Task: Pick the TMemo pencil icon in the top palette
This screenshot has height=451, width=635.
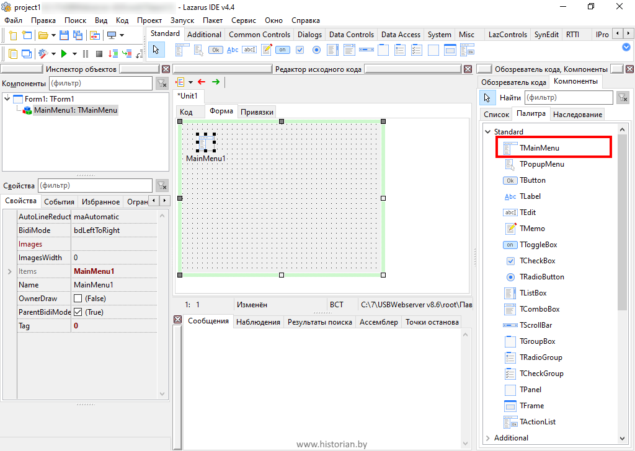Action: pyautogui.click(x=267, y=50)
